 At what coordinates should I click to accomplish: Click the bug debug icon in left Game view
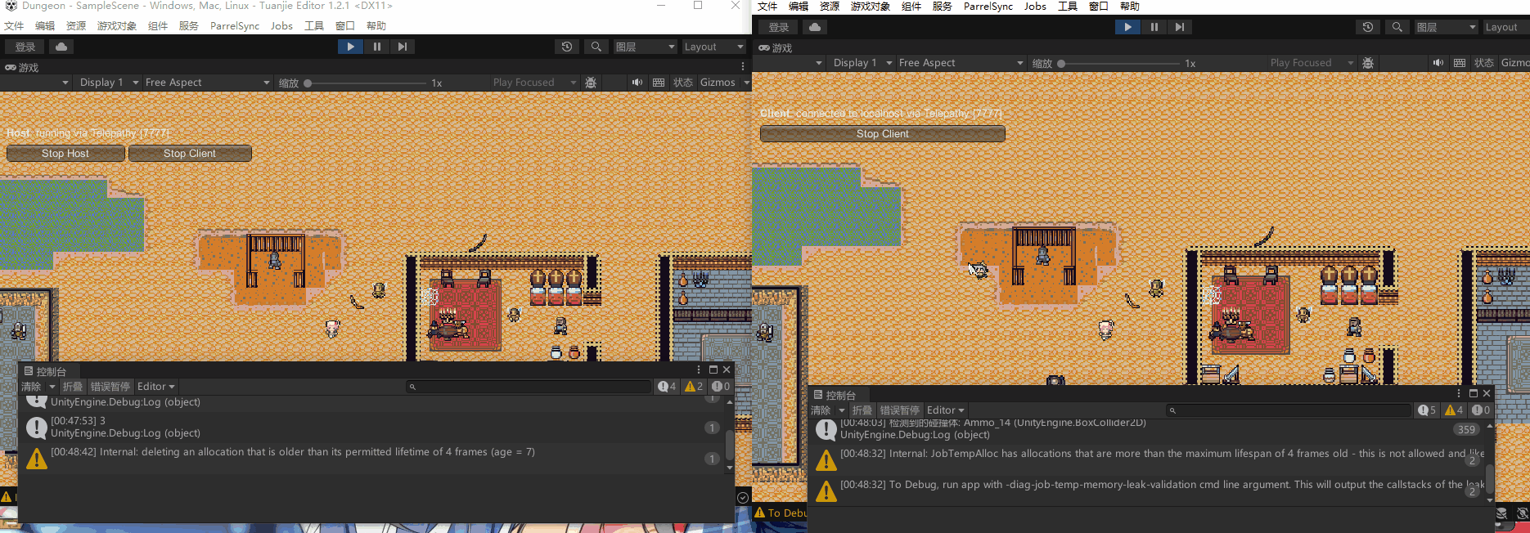591,83
